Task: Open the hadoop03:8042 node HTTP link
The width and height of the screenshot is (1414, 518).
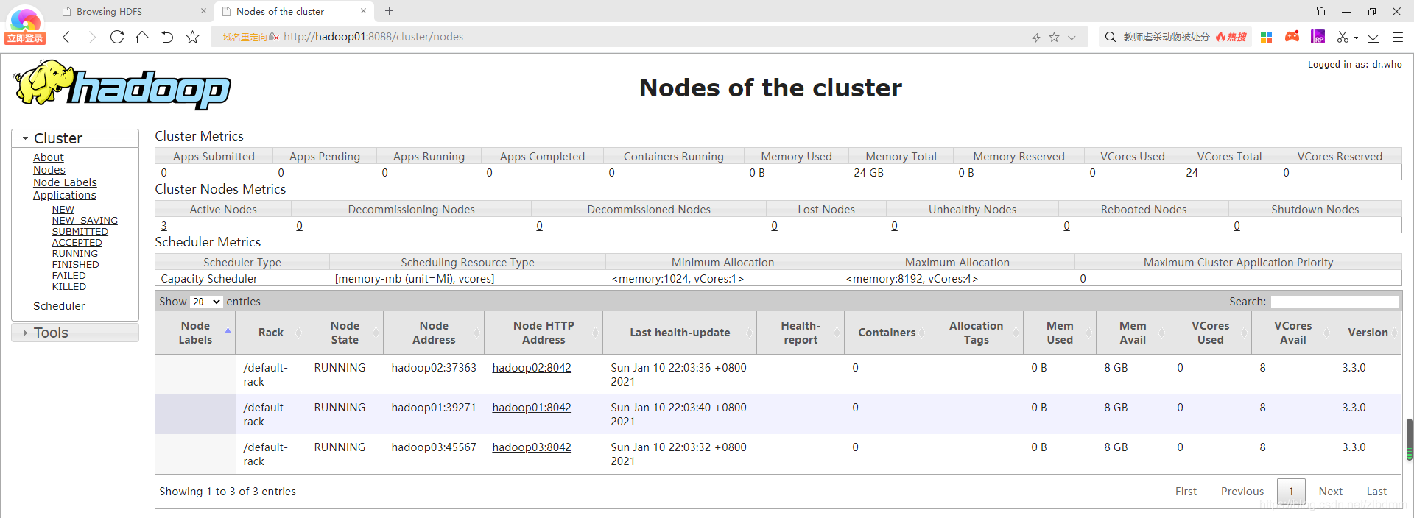Action: (532, 447)
